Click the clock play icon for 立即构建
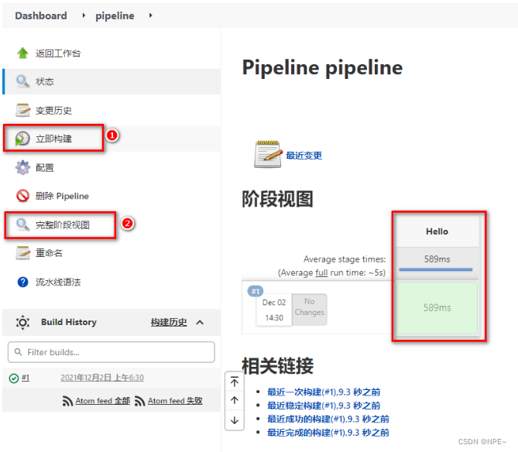The height and width of the screenshot is (452, 518). pos(22,139)
